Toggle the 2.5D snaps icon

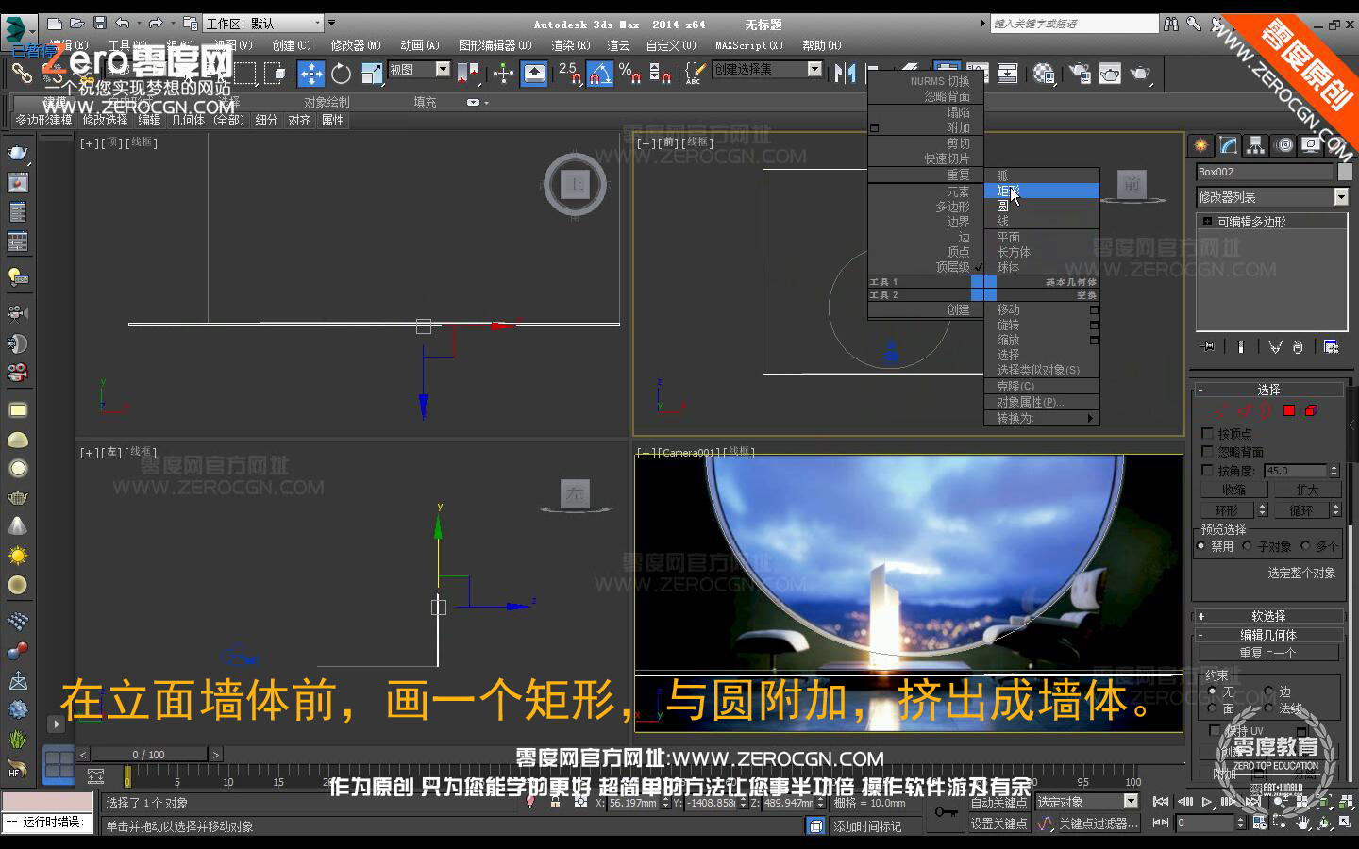570,73
